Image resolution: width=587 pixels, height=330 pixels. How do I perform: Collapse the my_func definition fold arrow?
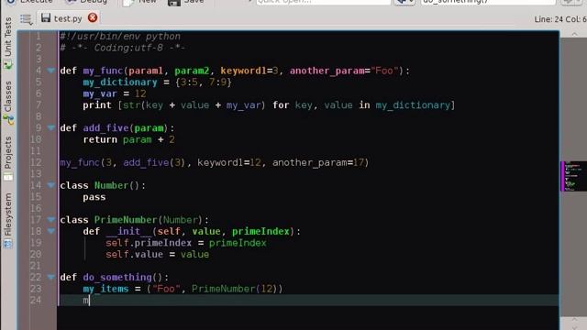[51, 71]
